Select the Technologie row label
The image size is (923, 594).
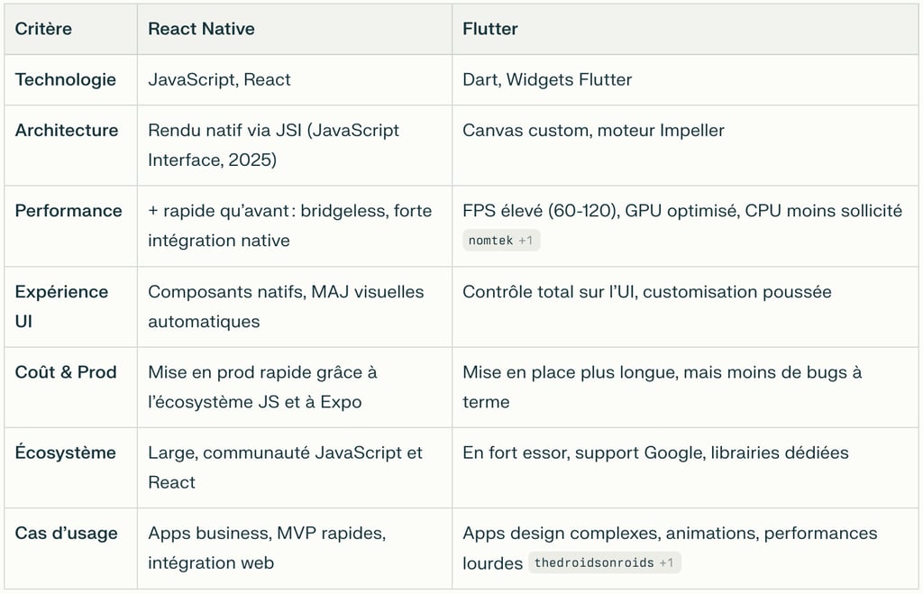click(x=66, y=79)
